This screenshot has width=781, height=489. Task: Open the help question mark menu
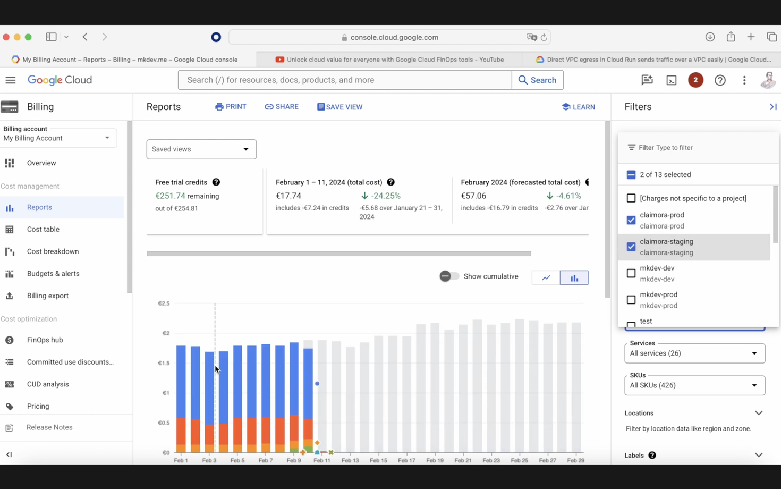720,80
